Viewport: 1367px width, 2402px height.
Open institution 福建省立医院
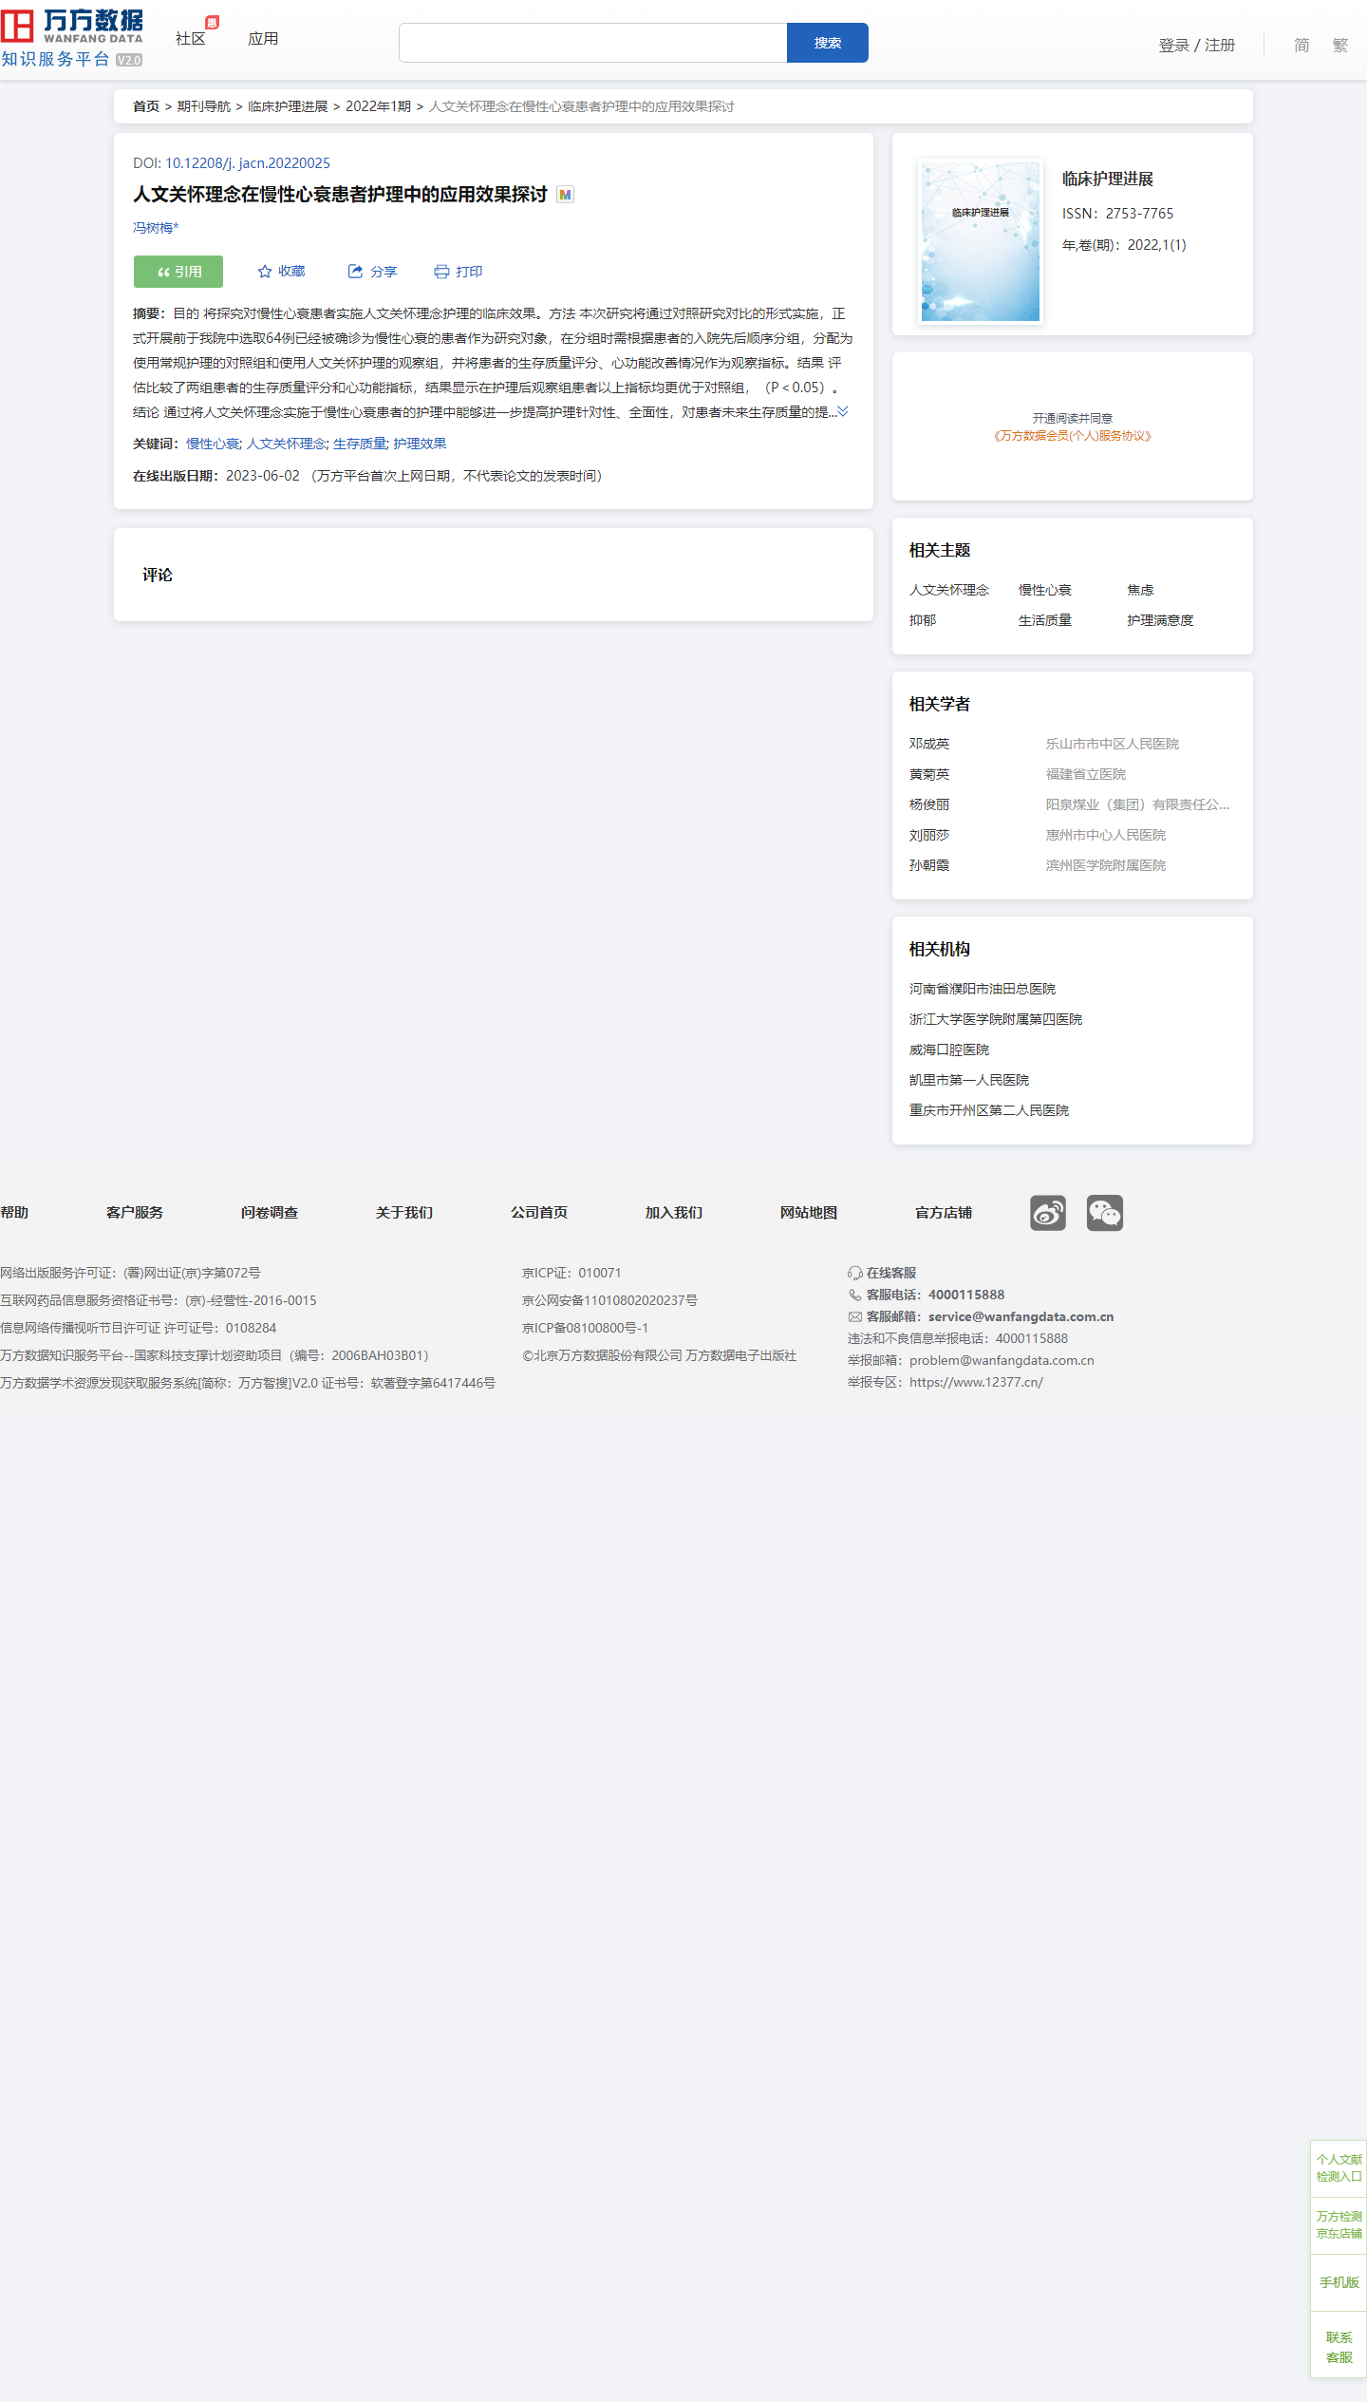pos(1086,774)
